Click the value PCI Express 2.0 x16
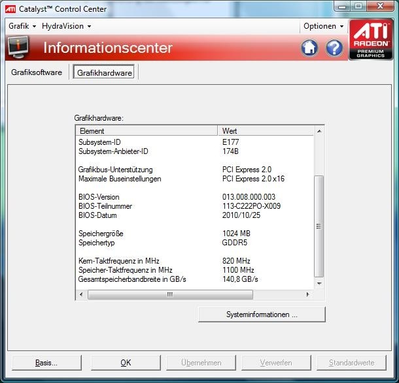Viewport: 399px width, 383px height. click(x=253, y=179)
